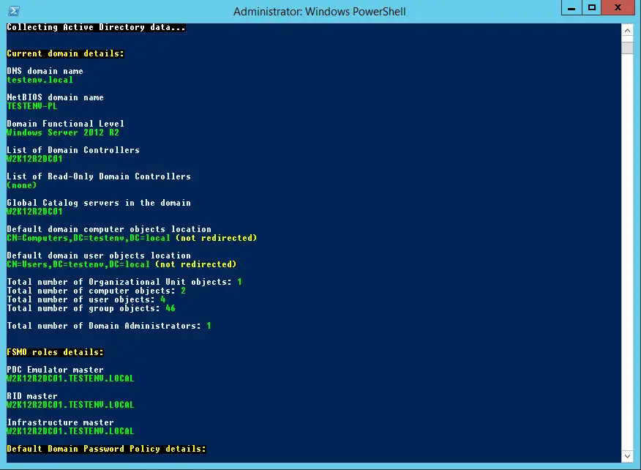Click the value 'testenv.local'
Screen dimensions: 641x470
(x=40, y=81)
